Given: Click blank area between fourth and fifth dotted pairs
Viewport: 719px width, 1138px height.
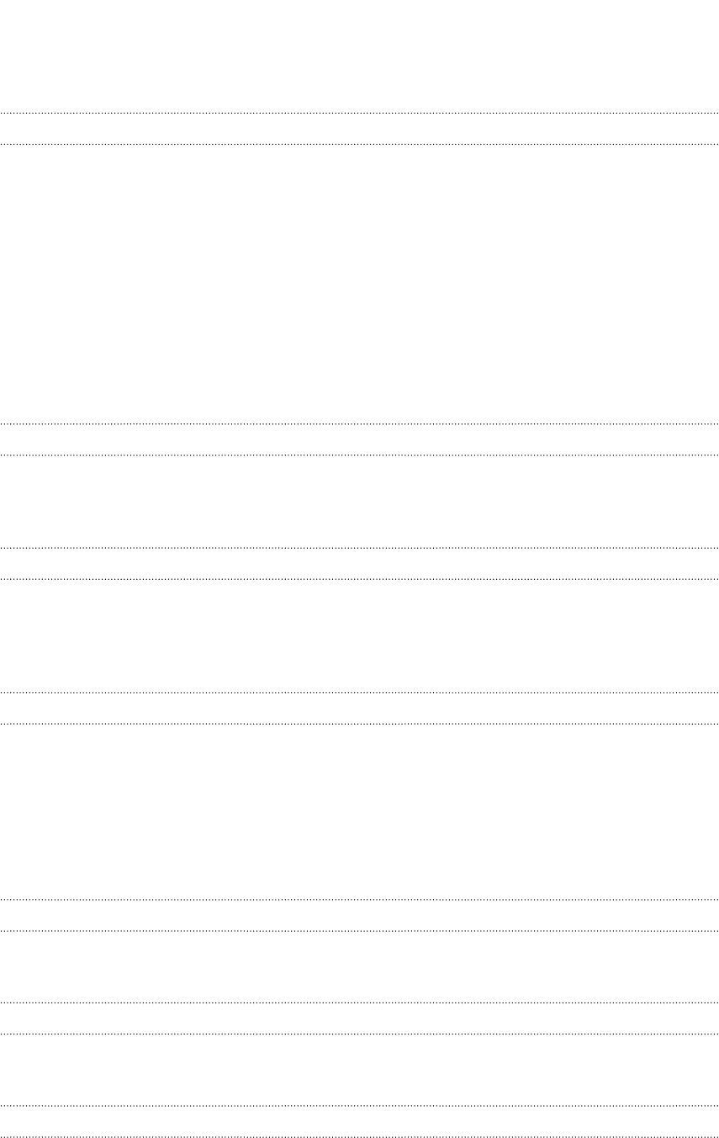Looking at the screenshot, I should click(359, 811).
